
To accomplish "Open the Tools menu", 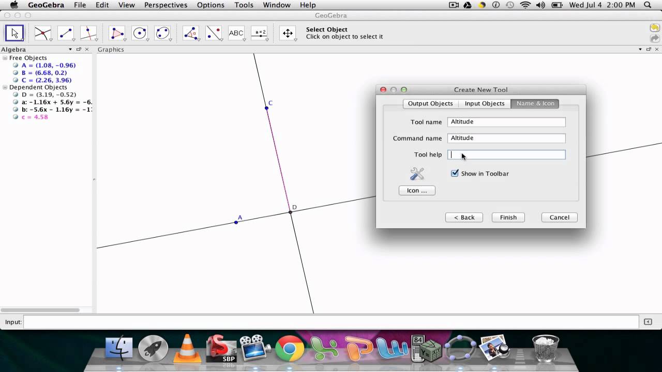I will click(244, 5).
